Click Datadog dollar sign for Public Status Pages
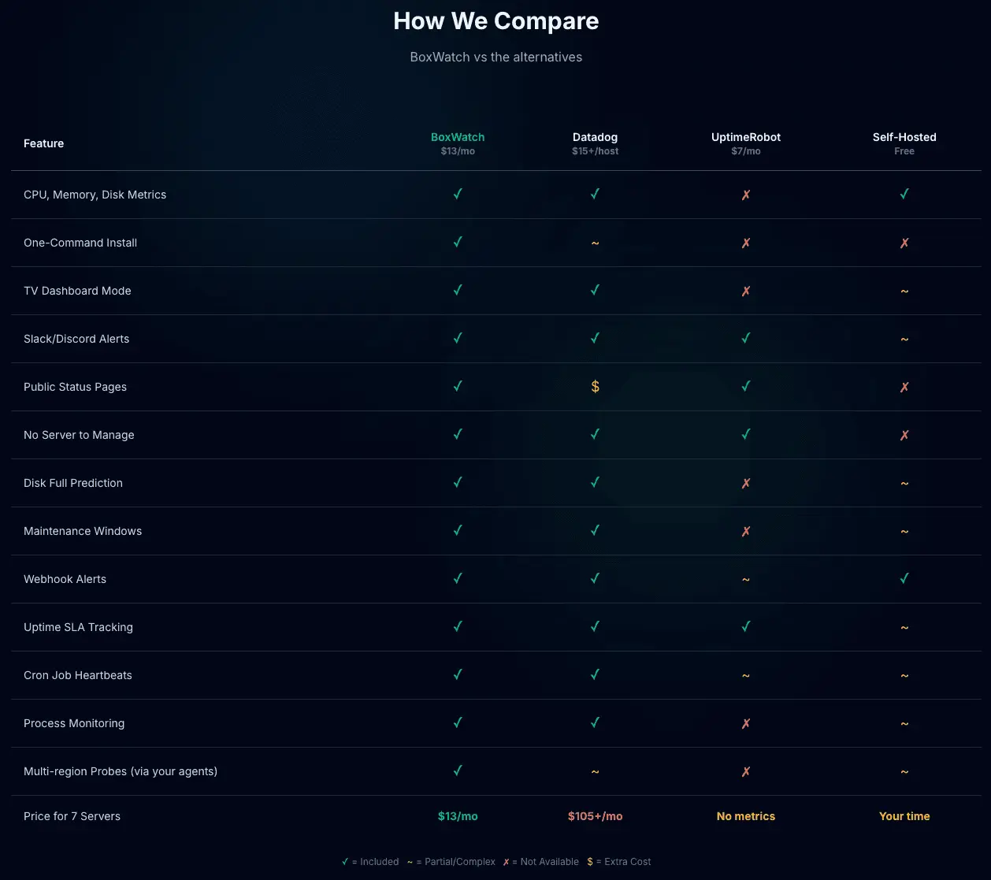The image size is (991, 880). click(x=595, y=386)
